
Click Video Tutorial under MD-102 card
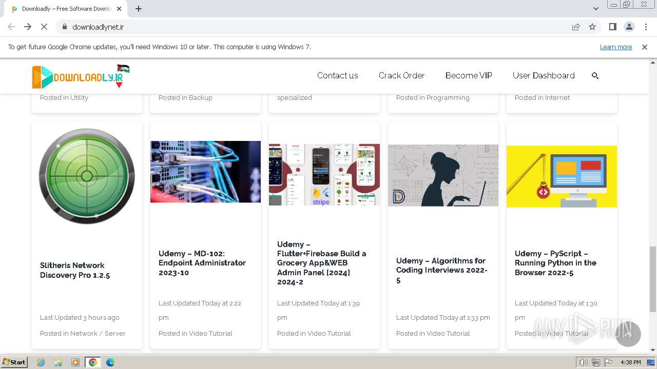pos(210,333)
